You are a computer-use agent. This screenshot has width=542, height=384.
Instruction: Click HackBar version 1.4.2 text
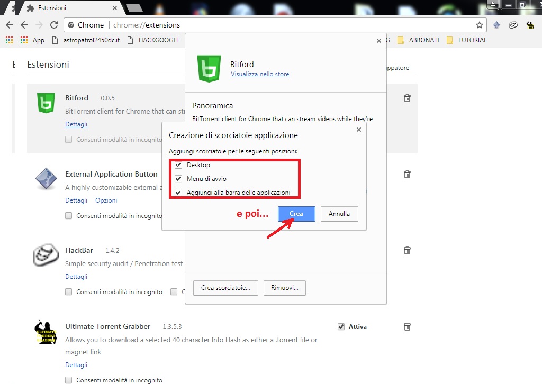pyautogui.click(x=112, y=250)
